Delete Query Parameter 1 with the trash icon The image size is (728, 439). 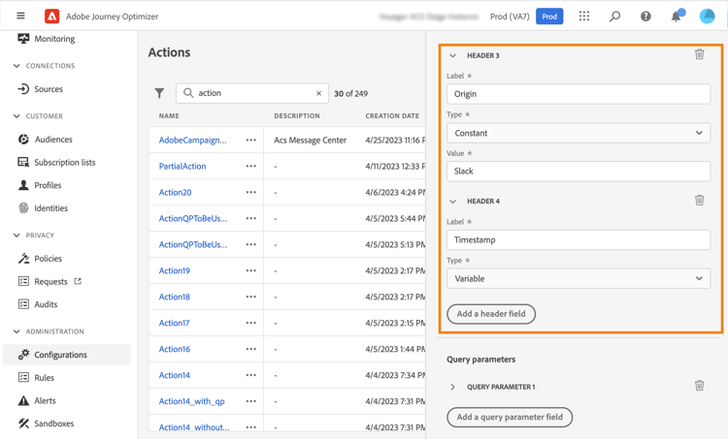pos(699,386)
